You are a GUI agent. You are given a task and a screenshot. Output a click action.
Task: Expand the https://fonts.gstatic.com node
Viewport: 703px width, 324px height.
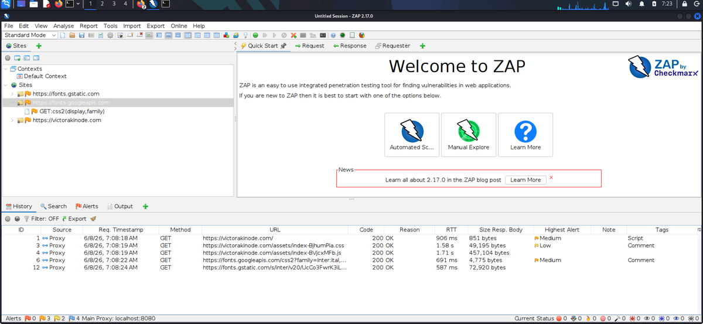[13, 94]
